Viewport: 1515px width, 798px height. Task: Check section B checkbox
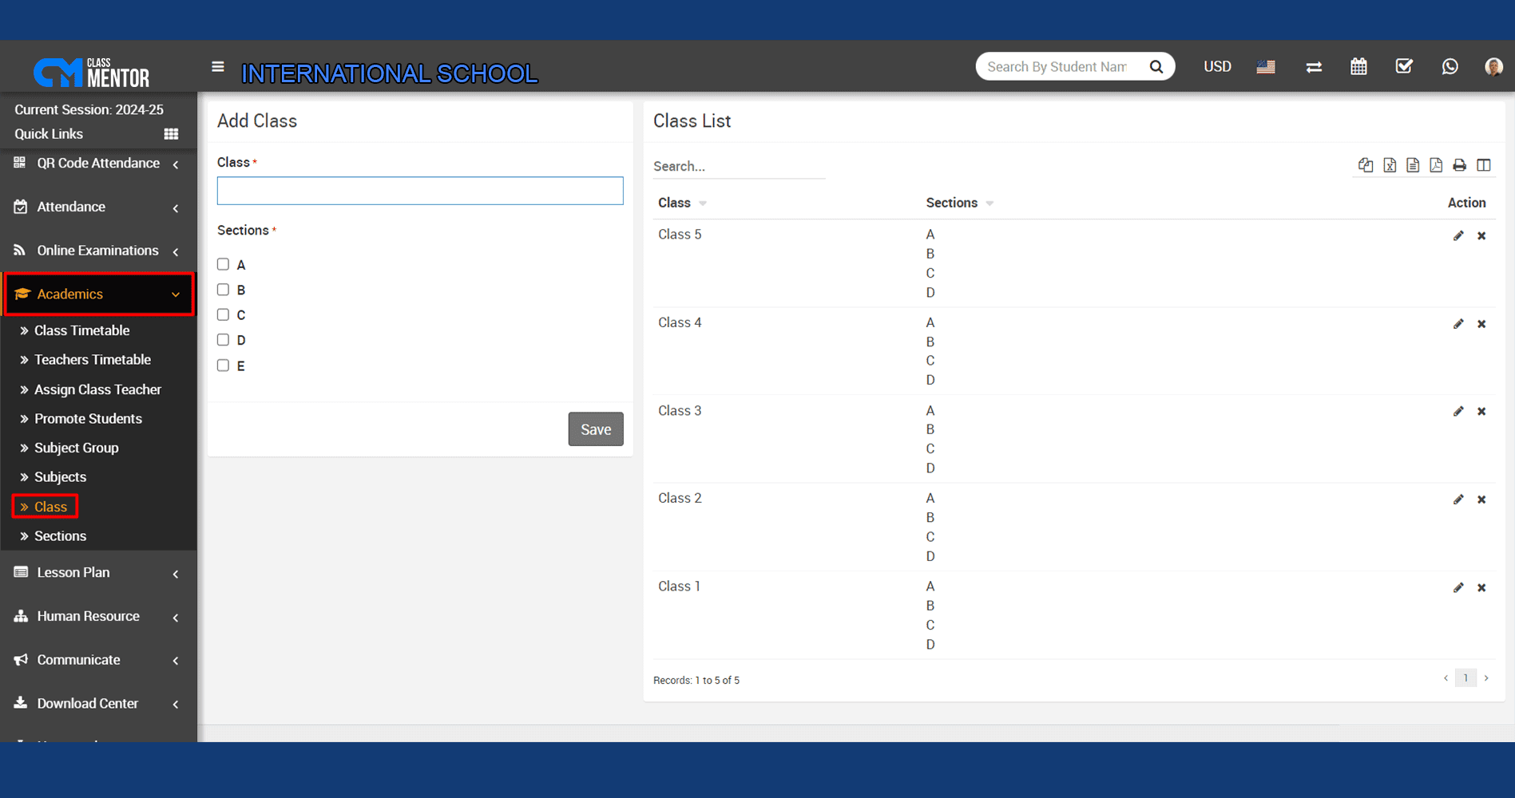tap(223, 290)
